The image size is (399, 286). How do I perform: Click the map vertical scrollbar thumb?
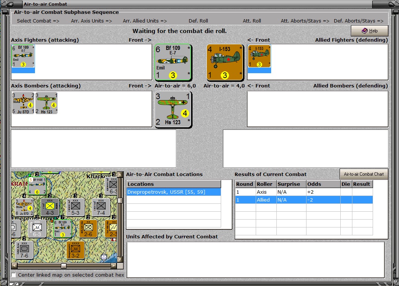point(120,200)
